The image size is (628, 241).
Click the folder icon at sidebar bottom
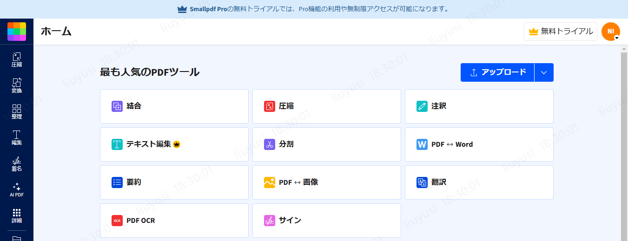[x=17, y=238]
